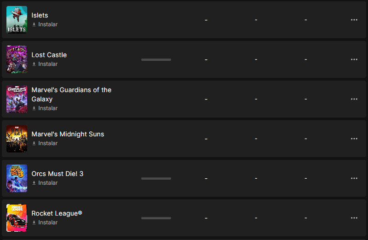
Task: Click the Lost Castle progress bar
Action: point(156,60)
